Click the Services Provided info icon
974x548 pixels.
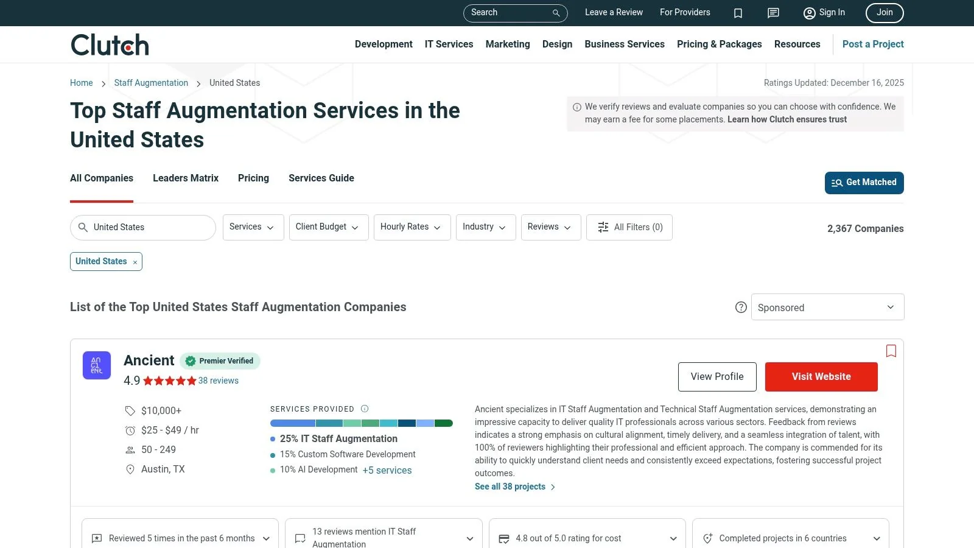(365, 409)
